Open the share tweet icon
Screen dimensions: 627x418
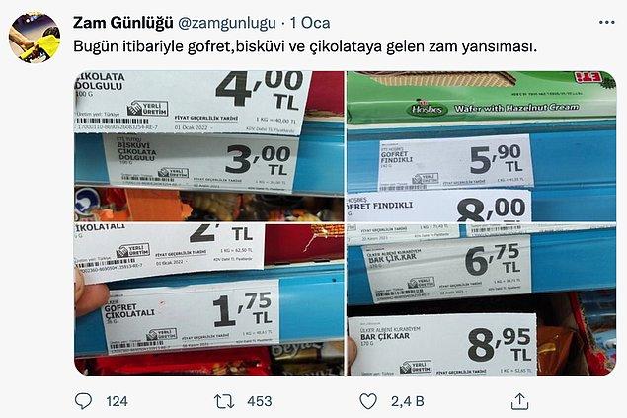coord(519,401)
